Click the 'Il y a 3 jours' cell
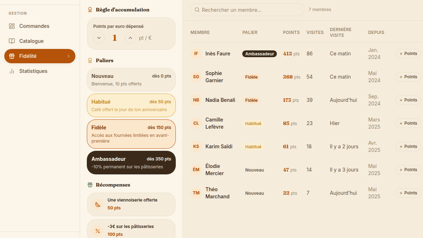Image resolution: width=423 pixels, height=238 pixels. coord(344,170)
